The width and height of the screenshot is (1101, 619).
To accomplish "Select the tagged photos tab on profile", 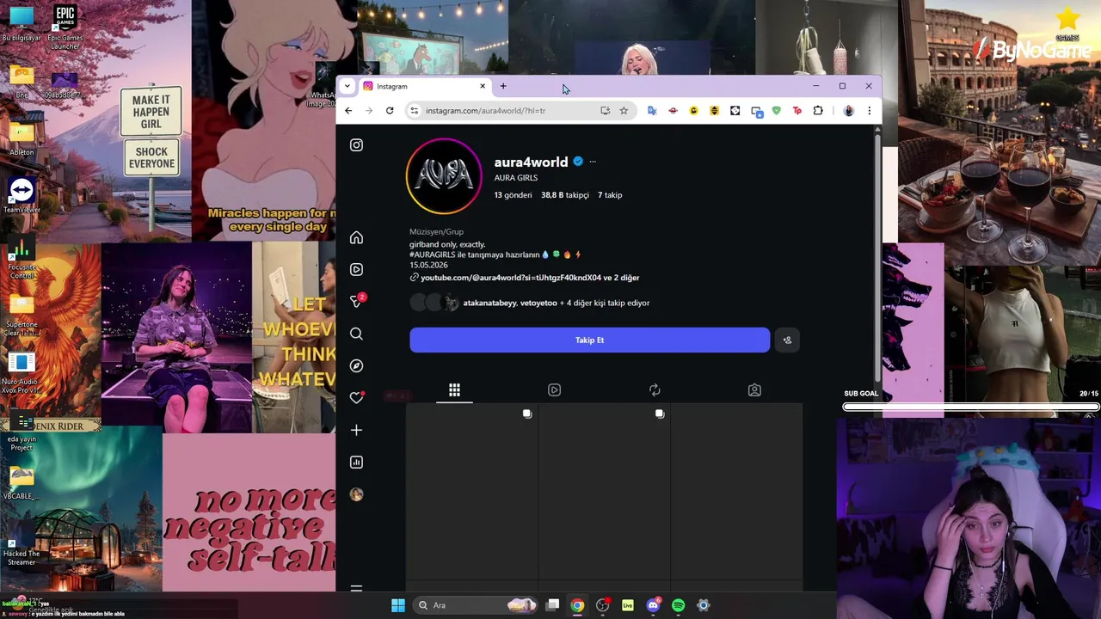I will pyautogui.click(x=754, y=390).
